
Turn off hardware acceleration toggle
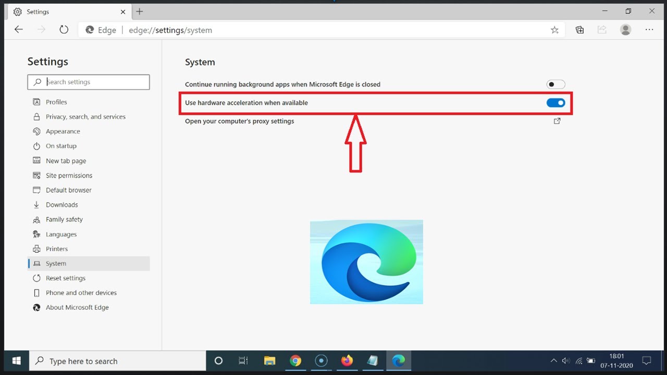[555, 103]
